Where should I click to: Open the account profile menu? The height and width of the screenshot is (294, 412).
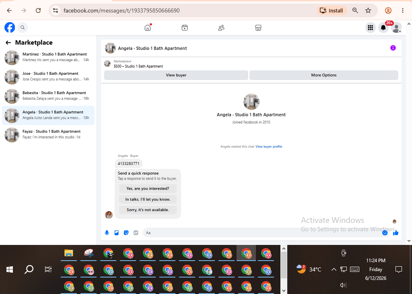click(396, 28)
